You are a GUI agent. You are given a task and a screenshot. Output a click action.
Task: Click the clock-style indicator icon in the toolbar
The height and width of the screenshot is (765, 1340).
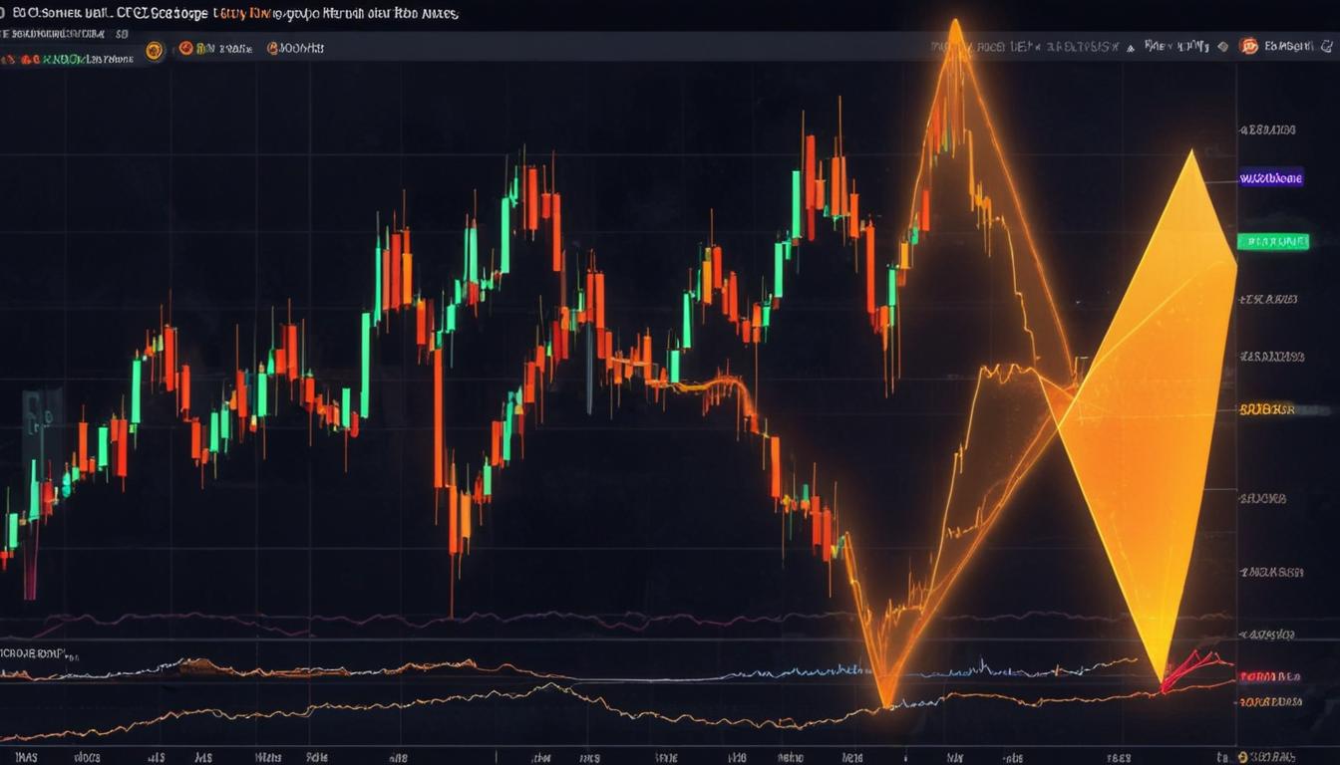click(x=271, y=48)
